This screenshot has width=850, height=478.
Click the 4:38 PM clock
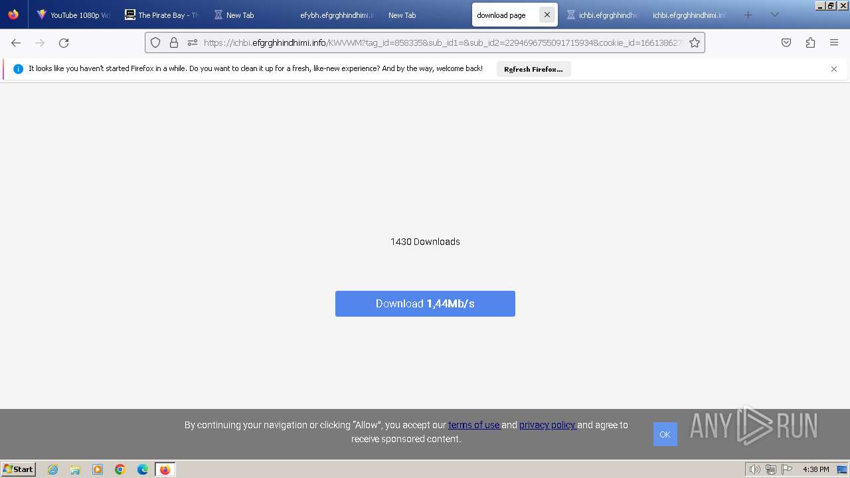point(815,469)
